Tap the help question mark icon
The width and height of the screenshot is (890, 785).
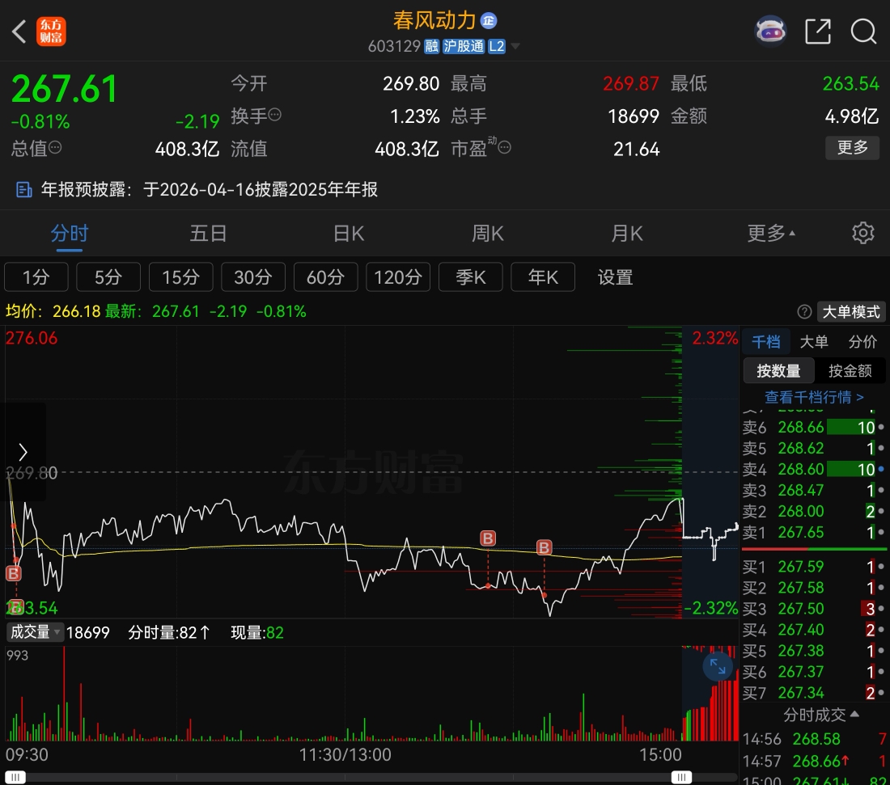tap(803, 311)
